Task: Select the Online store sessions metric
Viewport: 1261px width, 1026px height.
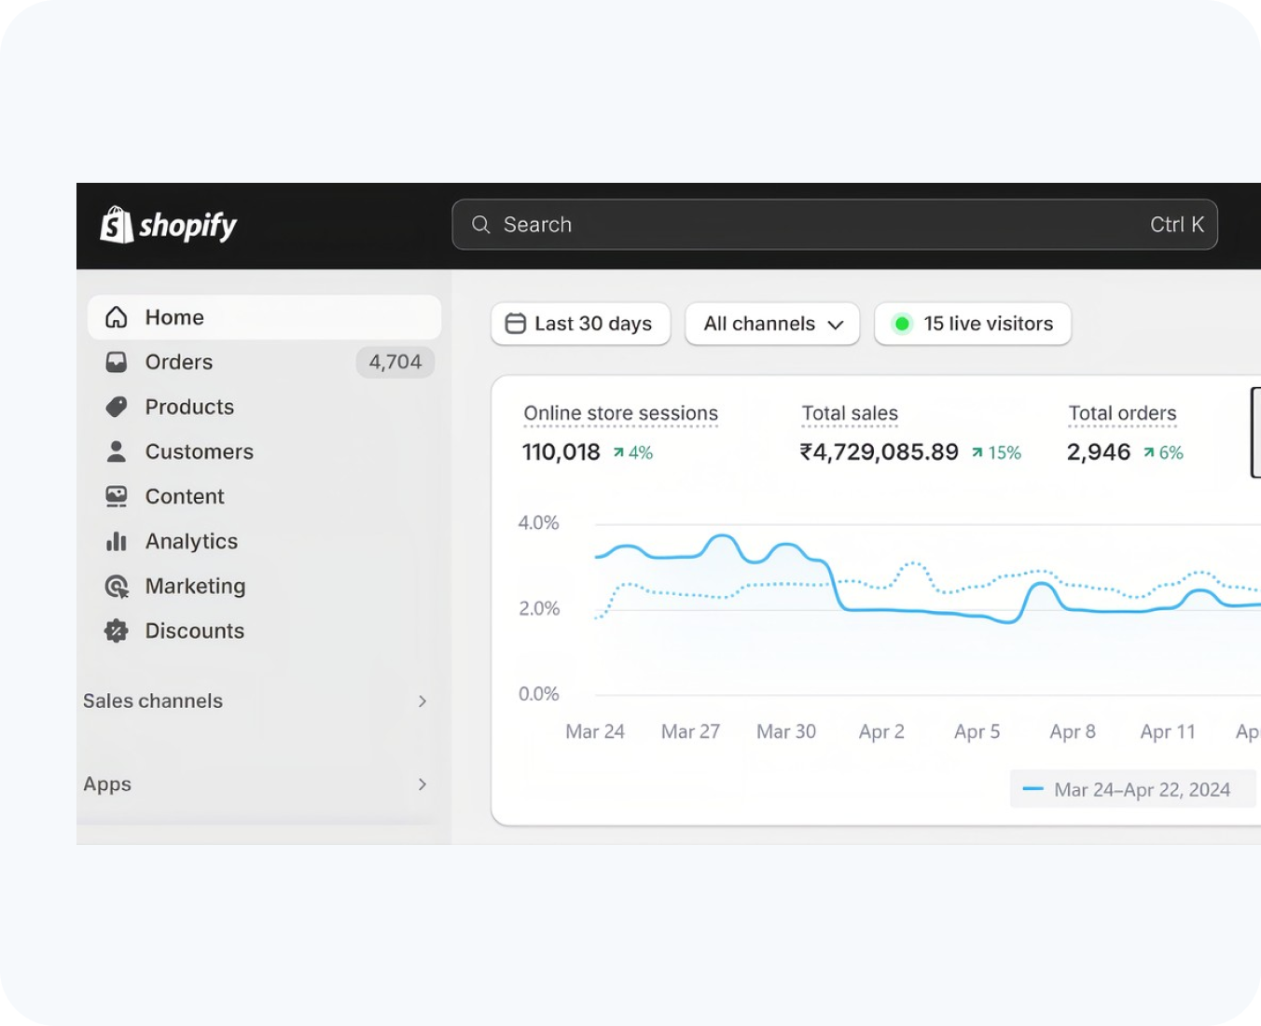Action: 621,413
